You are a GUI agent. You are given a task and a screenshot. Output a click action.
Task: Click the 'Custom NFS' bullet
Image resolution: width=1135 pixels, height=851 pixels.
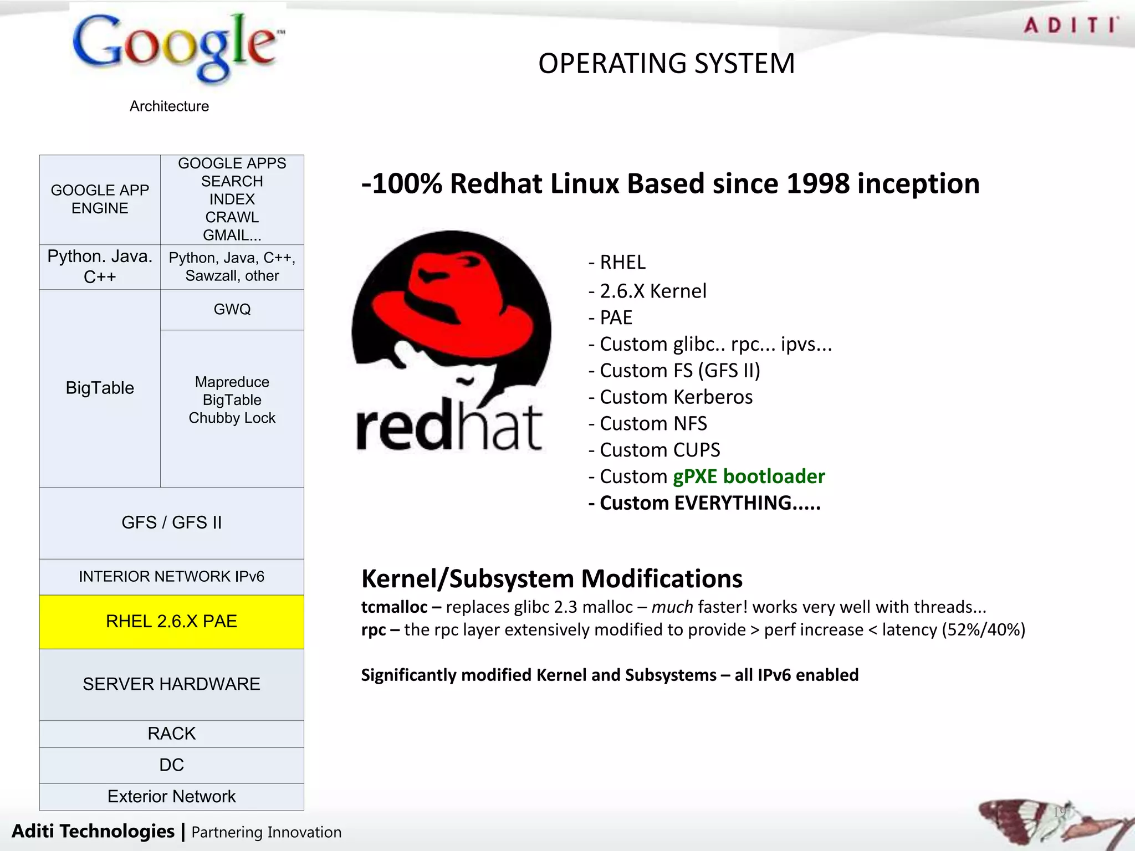pyautogui.click(x=647, y=424)
